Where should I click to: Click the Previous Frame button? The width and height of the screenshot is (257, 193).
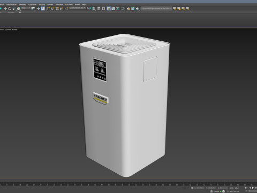(x=250, y=188)
